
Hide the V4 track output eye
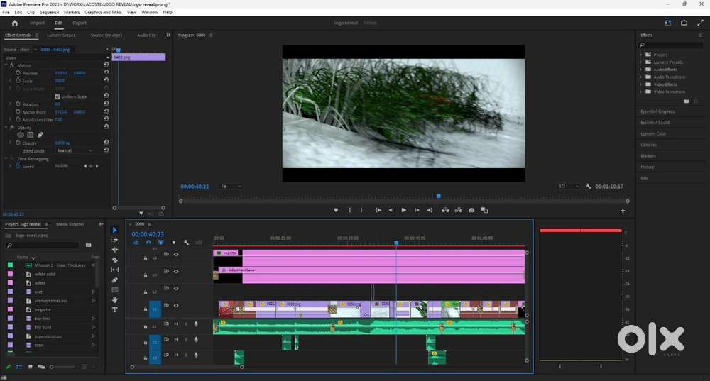(176, 255)
